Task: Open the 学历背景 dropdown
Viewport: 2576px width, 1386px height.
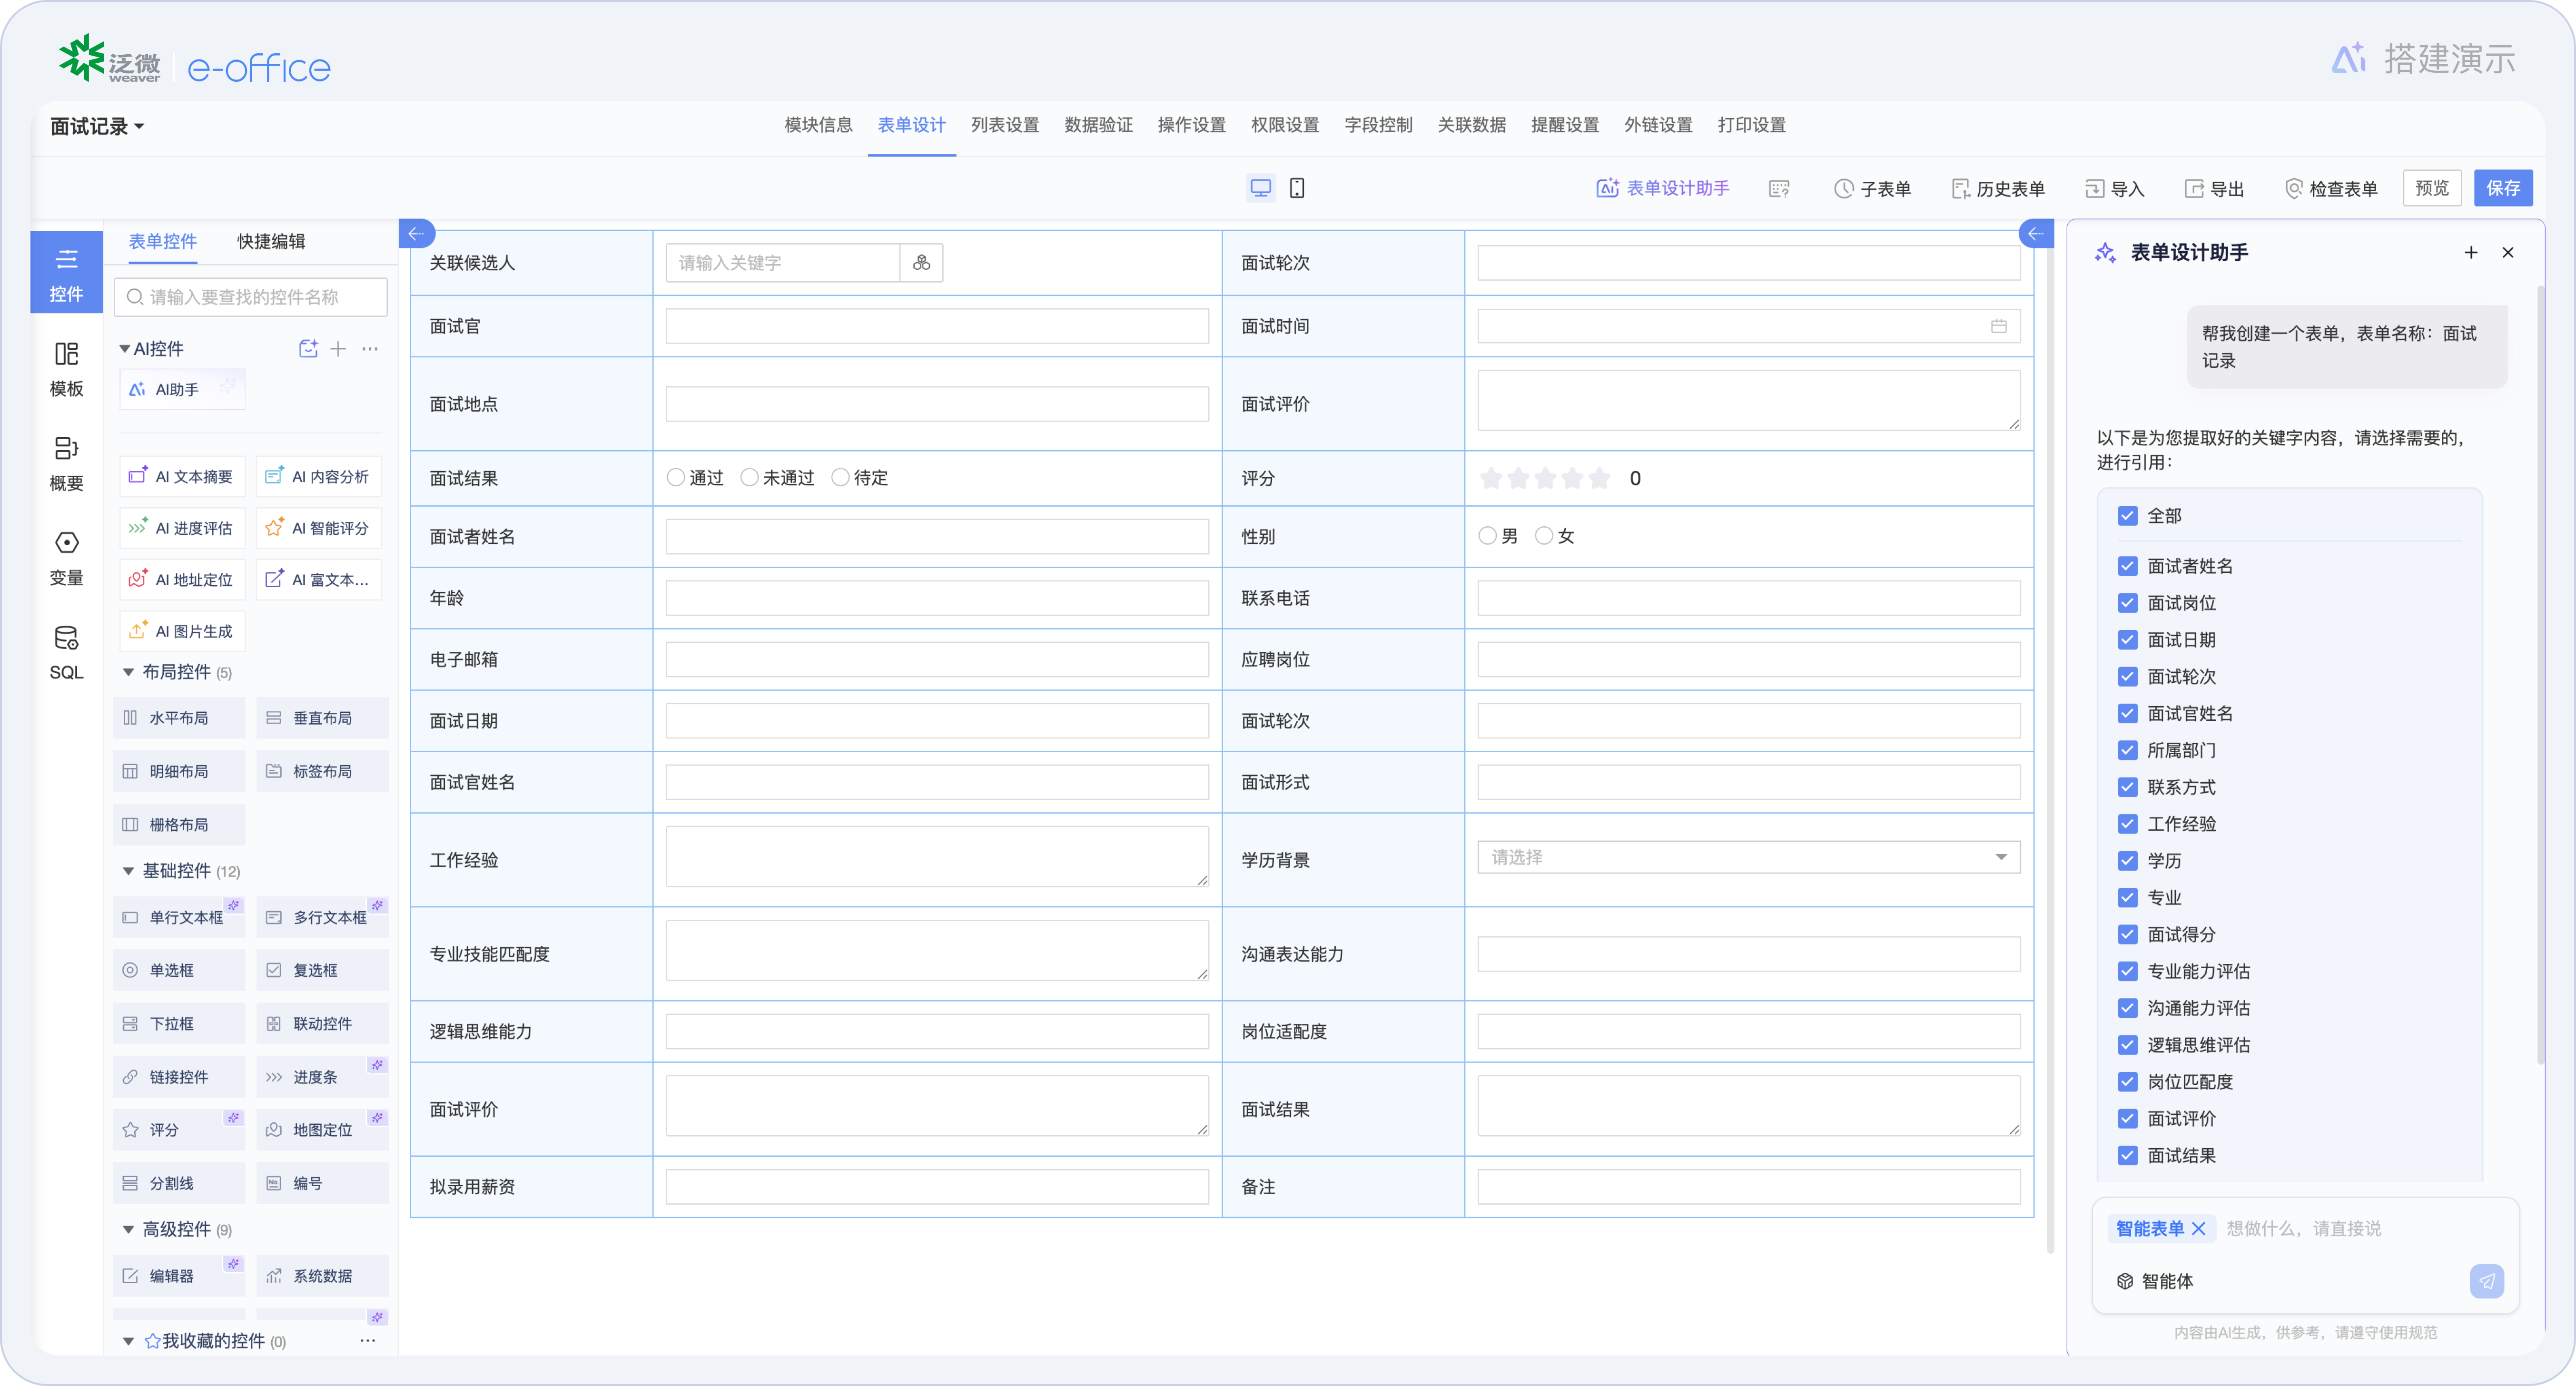Action: click(1748, 857)
